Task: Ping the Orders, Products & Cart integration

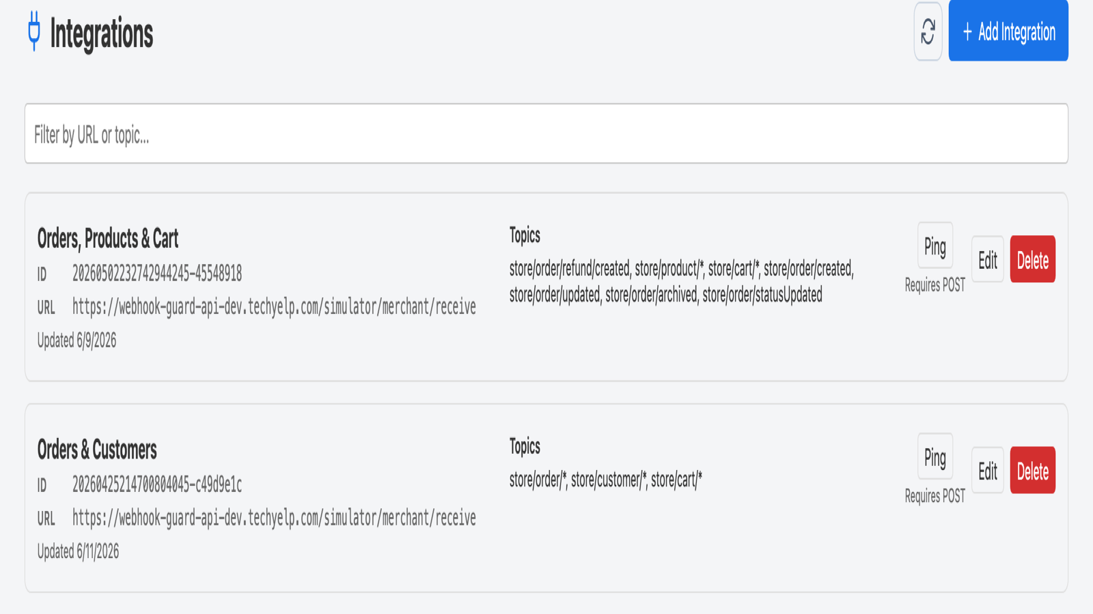Action: coord(935,246)
